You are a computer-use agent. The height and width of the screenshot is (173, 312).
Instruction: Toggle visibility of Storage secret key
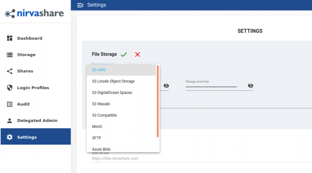[251, 86]
